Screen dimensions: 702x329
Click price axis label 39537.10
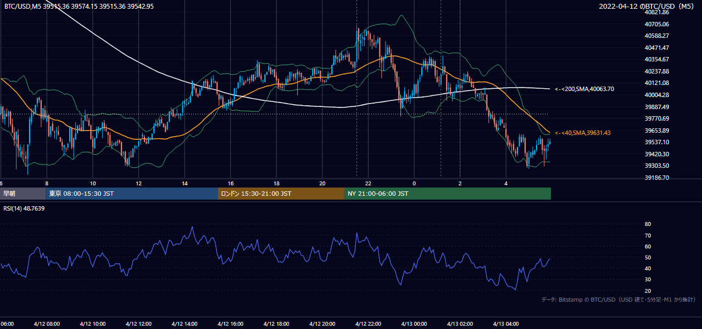coord(657,142)
